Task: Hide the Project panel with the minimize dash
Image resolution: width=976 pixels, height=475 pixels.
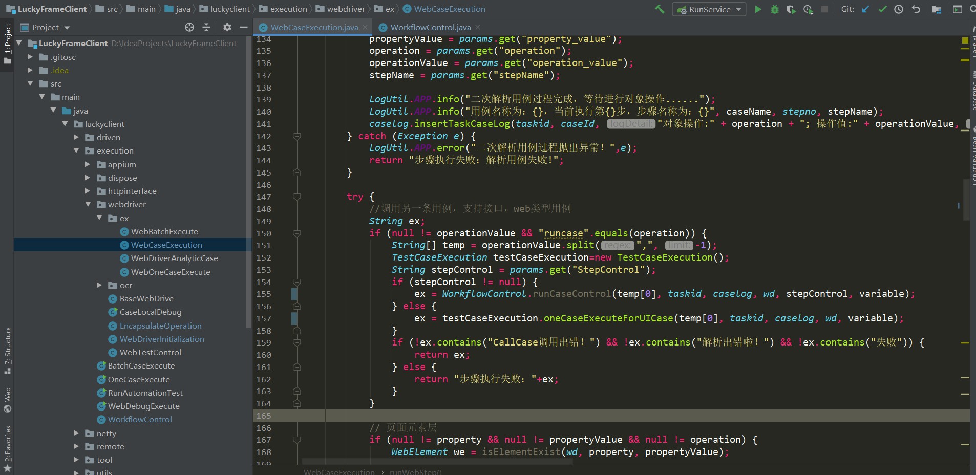Action: point(244,27)
